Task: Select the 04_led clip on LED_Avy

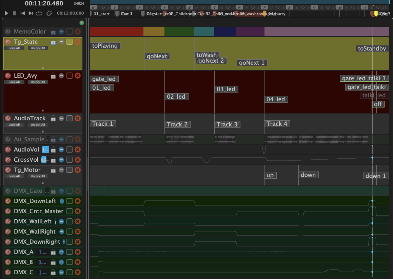Action: point(276,99)
